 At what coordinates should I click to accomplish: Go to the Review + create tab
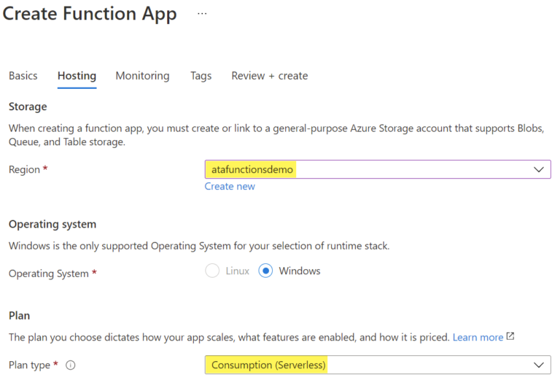[x=270, y=76]
